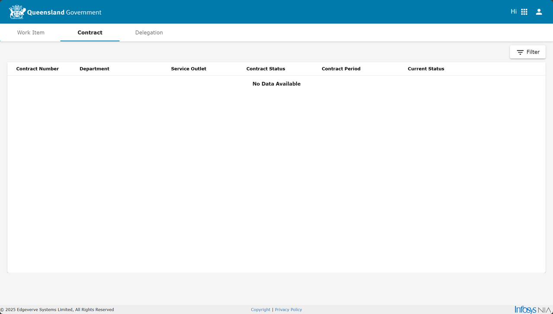
Task: Click the Infosys NIA logo
Action: (533, 309)
